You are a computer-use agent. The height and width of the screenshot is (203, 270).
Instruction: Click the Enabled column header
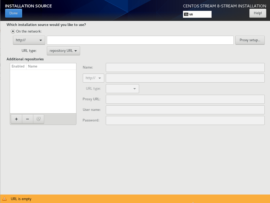[18, 66]
